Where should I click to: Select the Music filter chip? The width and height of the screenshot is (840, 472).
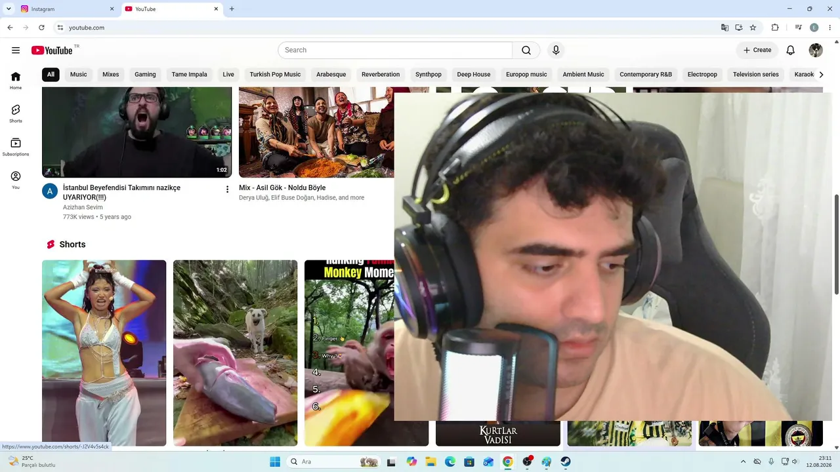79,75
